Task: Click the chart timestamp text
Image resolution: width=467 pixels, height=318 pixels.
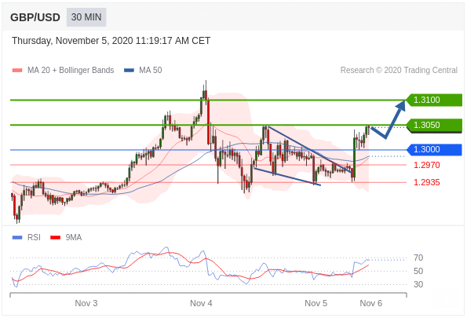Action: 111,41
